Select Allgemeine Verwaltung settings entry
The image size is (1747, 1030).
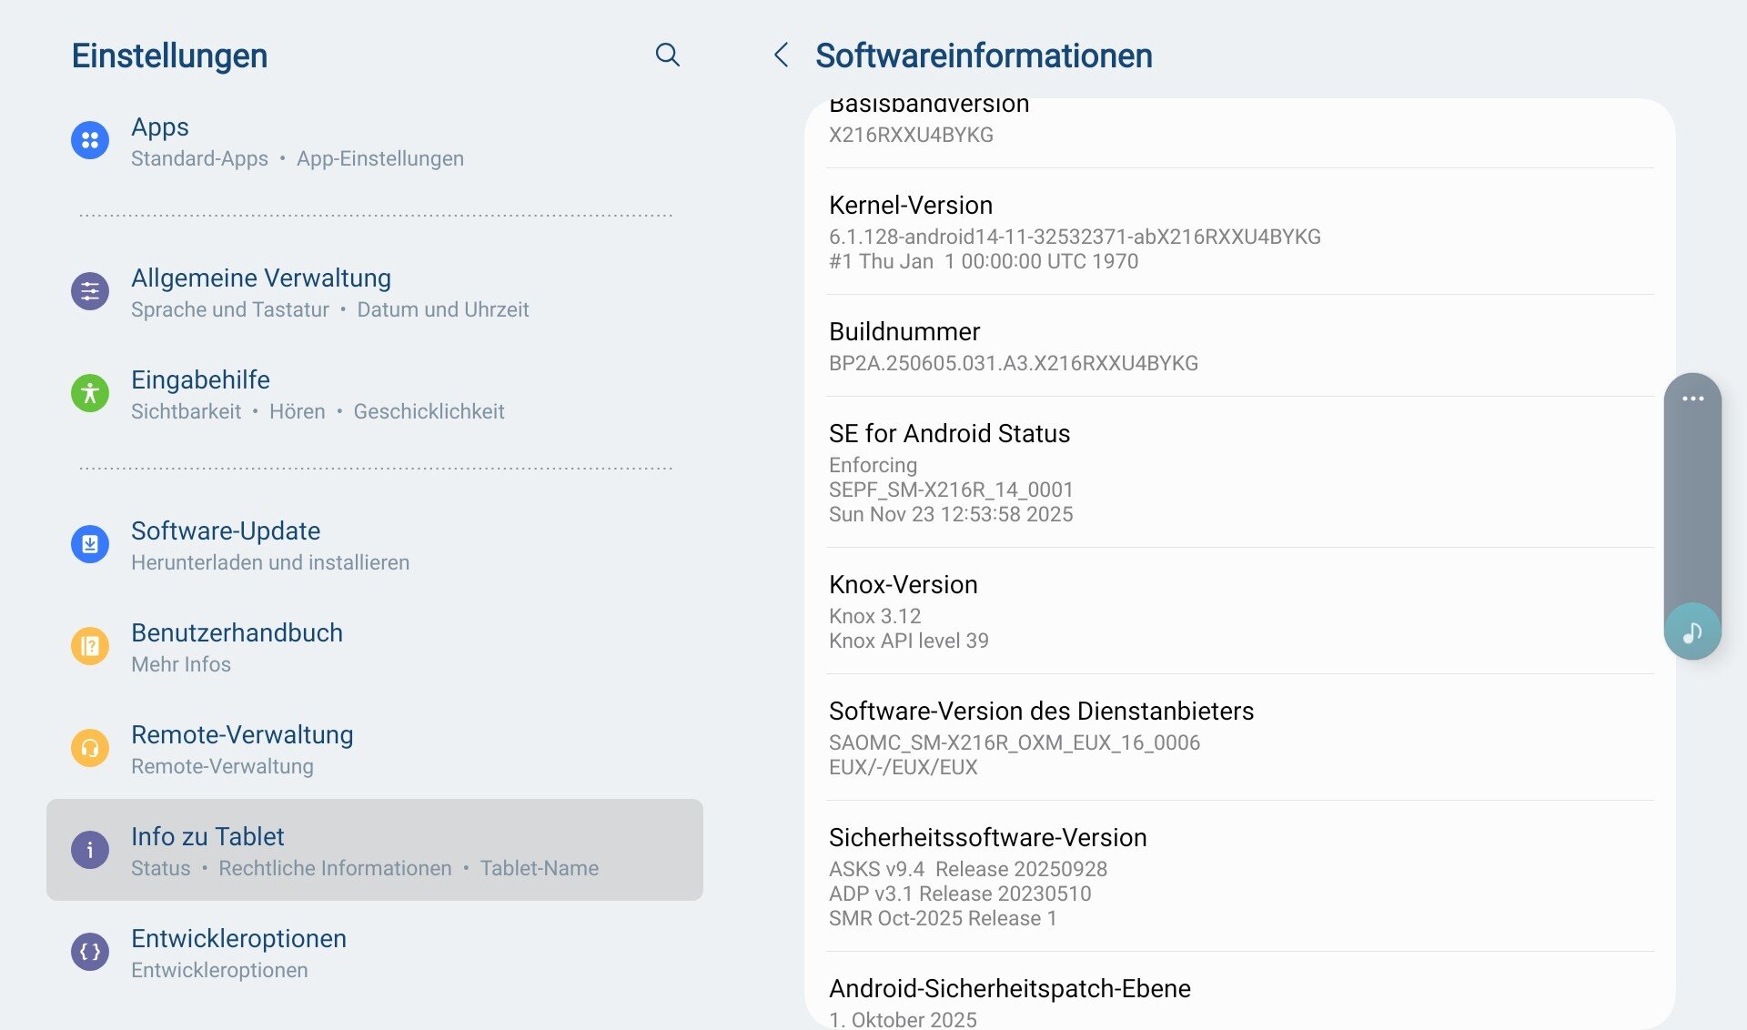(x=261, y=291)
